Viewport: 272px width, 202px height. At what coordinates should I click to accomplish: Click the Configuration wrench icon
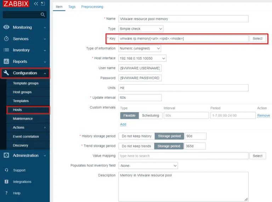tap(6, 73)
